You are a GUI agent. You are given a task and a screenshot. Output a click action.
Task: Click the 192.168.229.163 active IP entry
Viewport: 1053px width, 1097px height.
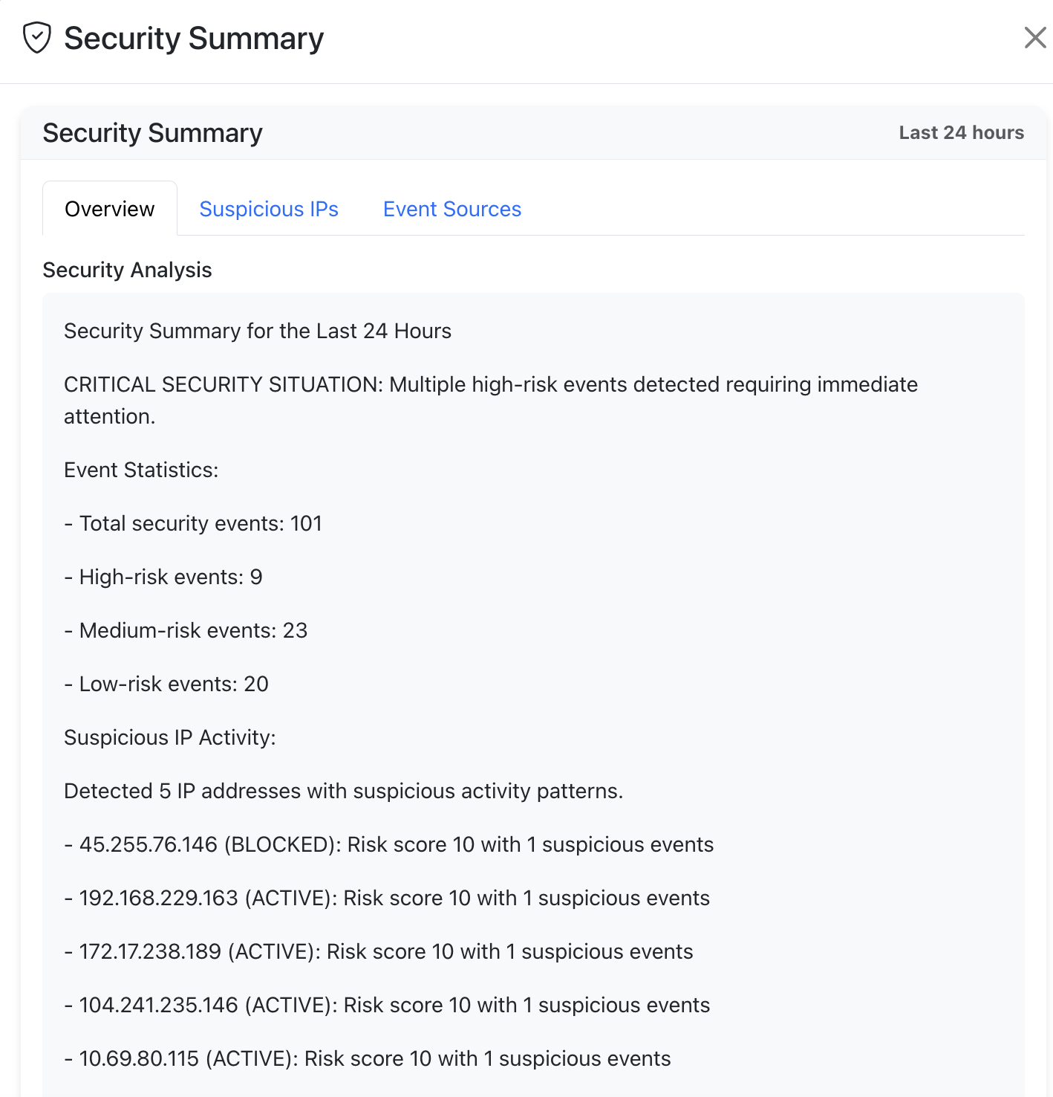(x=386, y=898)
